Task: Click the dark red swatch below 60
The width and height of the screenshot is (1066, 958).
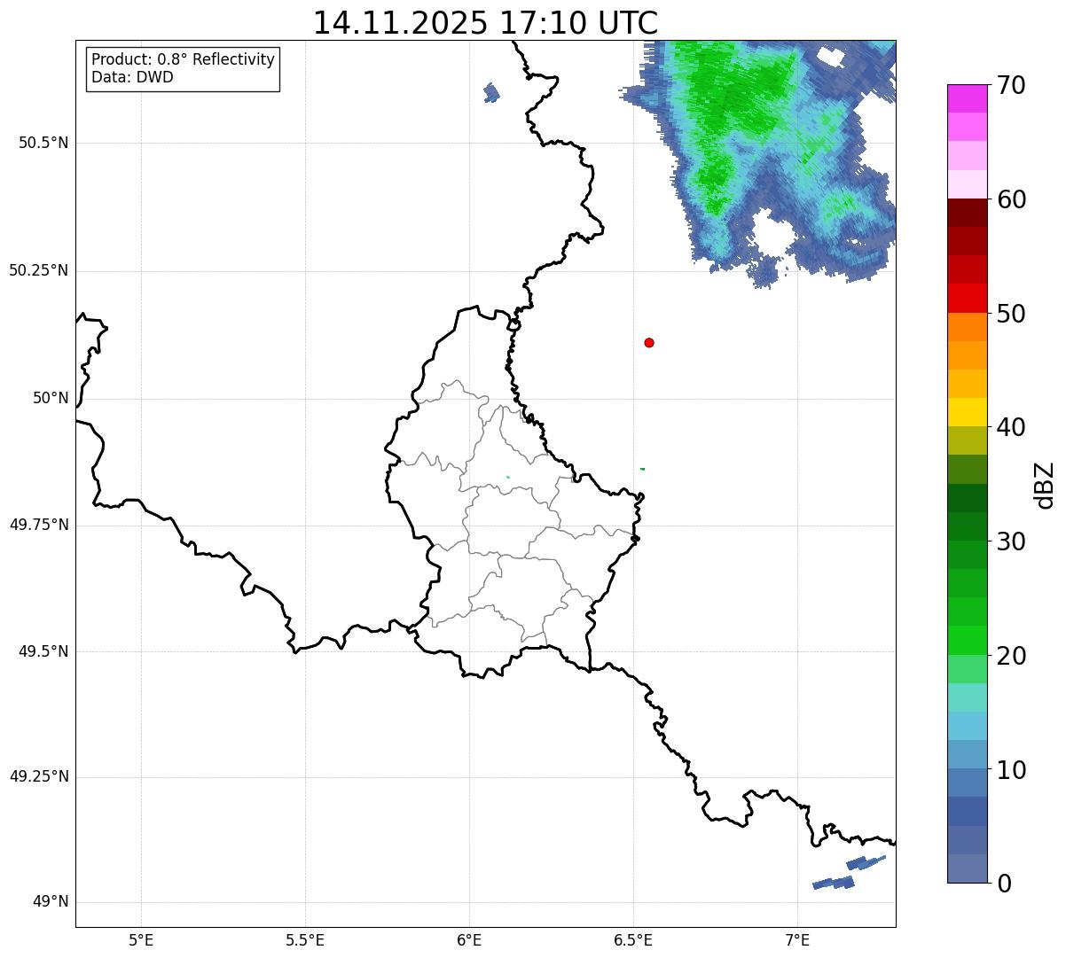Action: pyautogui.click(x=968, y=213)
